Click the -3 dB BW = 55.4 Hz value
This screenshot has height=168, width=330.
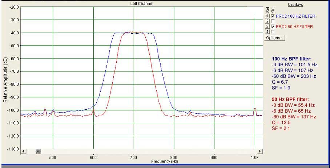(293, 105)
